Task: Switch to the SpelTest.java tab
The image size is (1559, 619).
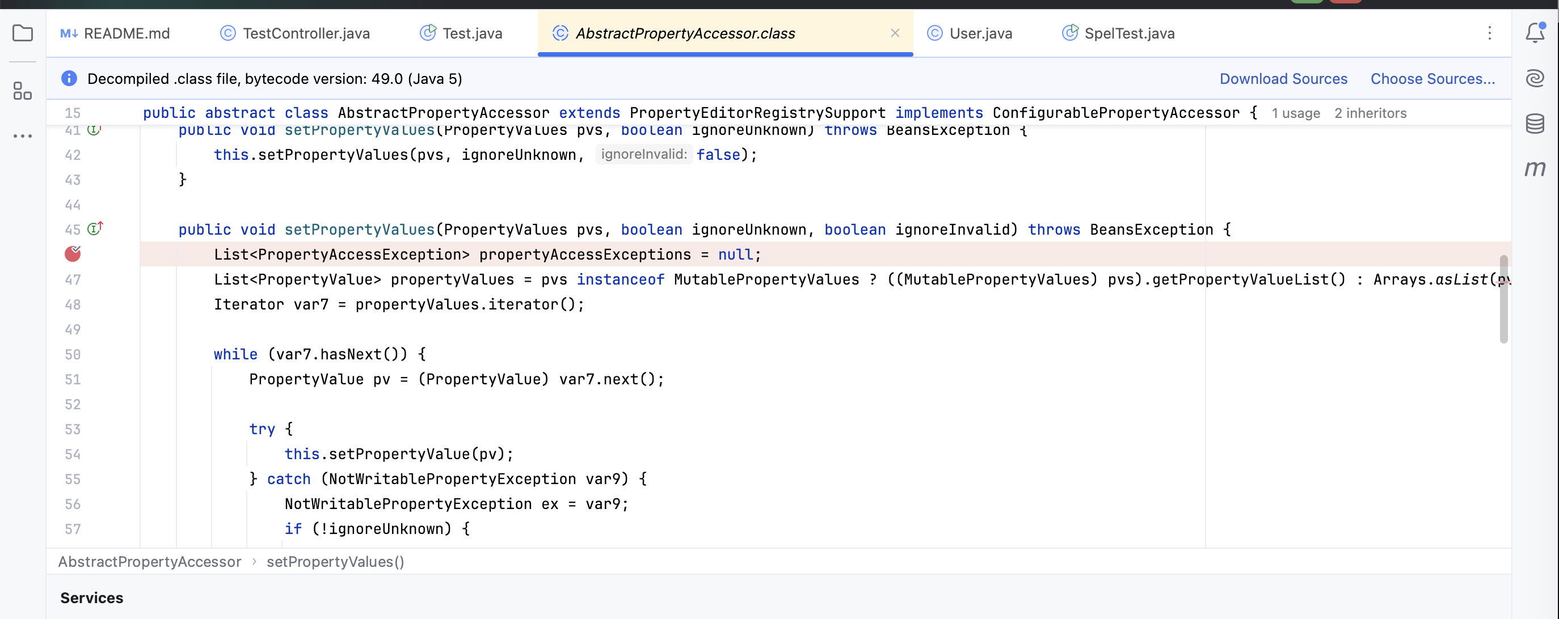Action: [x=1129, y=33]
